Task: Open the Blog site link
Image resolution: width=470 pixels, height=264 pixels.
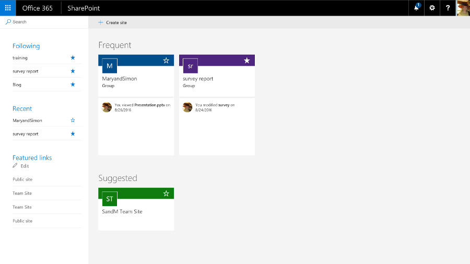Action: point(17,85)
